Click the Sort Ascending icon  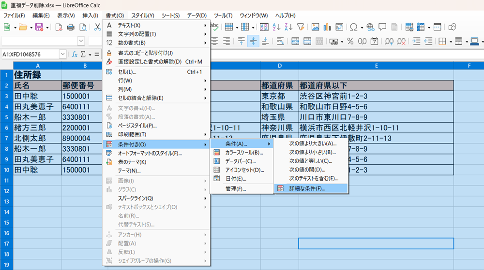pyautogui.click(x=276, y=27)
